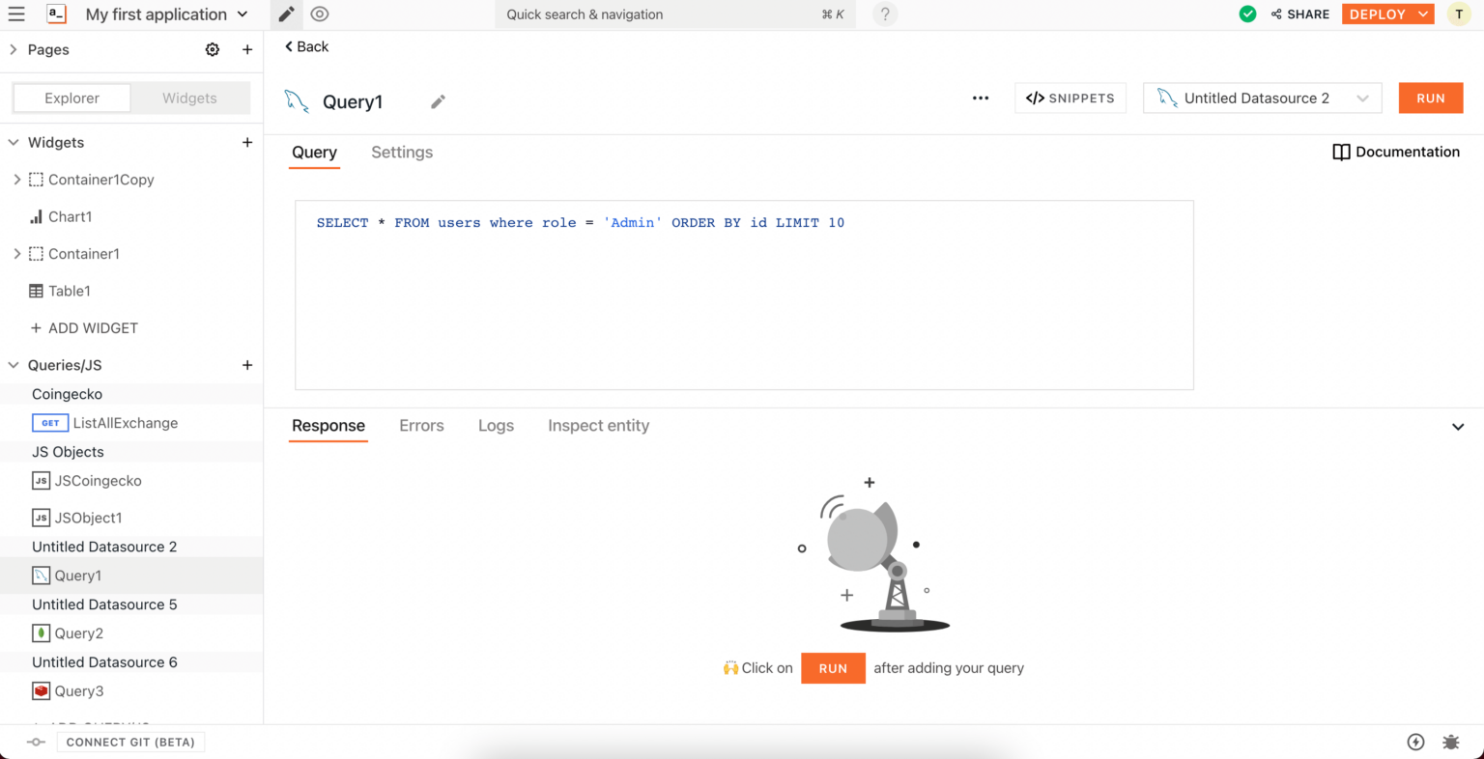The image size is (1484, 759).
Task: Switch to Preview mode with the eye toggle
Action: (319, 14)
